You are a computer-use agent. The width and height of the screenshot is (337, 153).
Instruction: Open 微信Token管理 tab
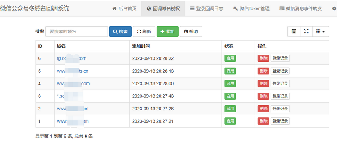tap(251, 8)
